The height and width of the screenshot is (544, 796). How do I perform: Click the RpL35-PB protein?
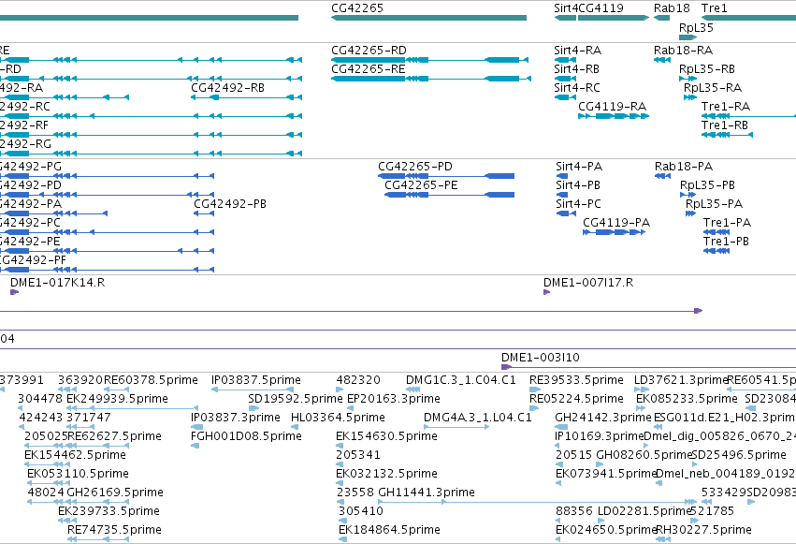tap(687, 195)
